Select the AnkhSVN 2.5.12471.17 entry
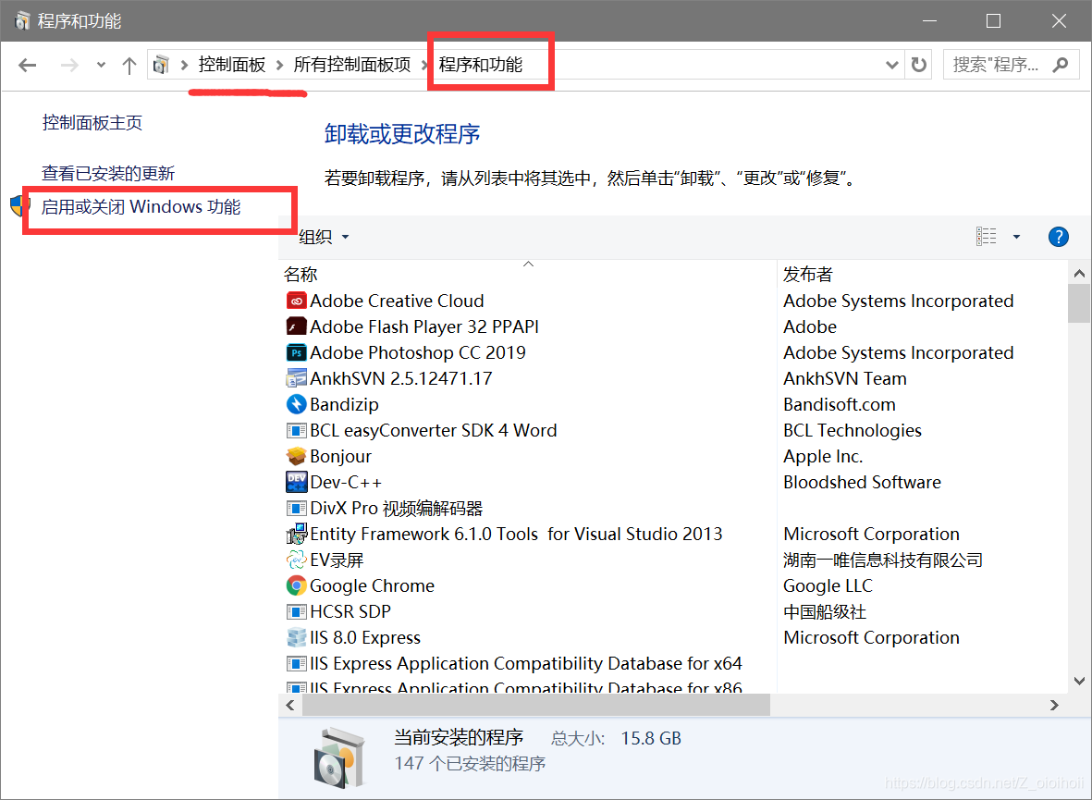 (x=401, y=378)
